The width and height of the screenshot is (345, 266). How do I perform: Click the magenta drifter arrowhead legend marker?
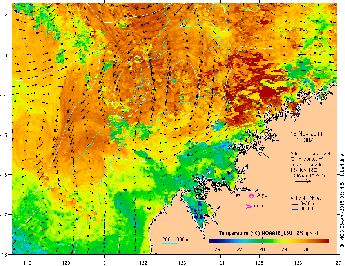(249, 206)
